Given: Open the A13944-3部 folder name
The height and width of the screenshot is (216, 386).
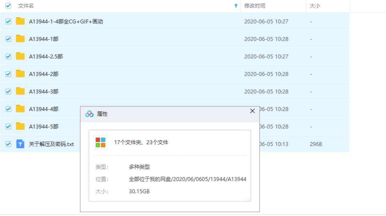Looking at the screenshot, I should tap(44, 91).
